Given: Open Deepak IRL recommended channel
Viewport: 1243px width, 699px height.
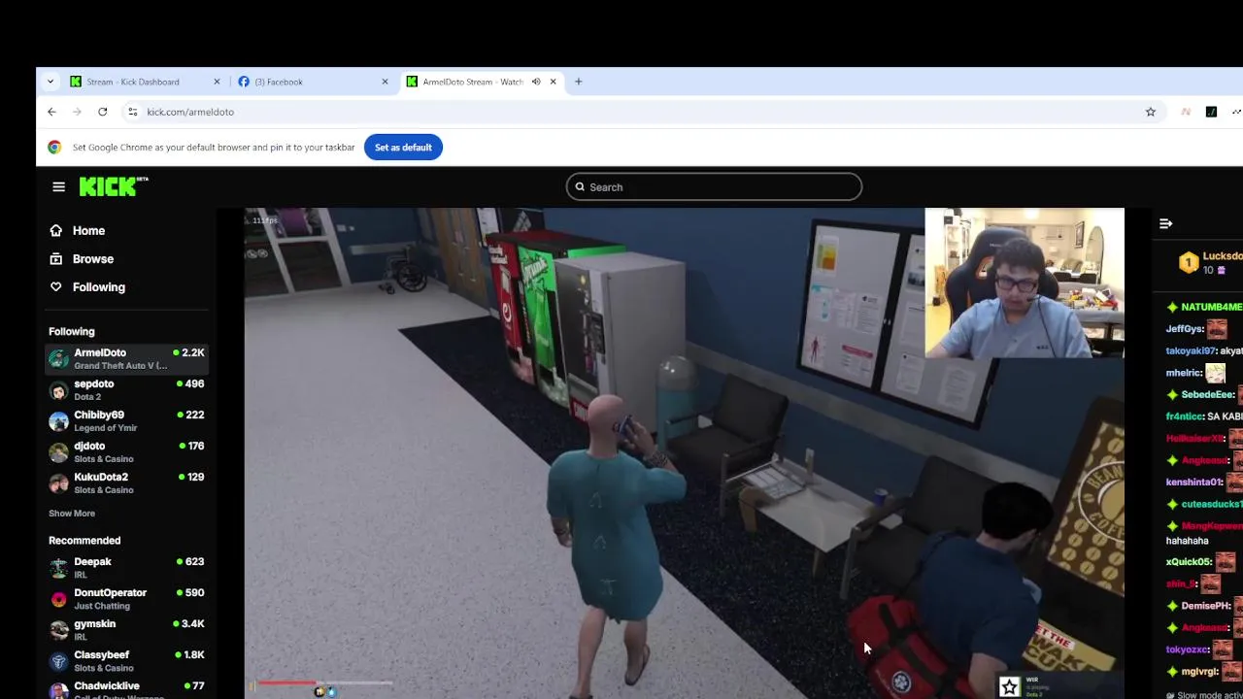Looking at the screenshot, I should click(126, 568).
